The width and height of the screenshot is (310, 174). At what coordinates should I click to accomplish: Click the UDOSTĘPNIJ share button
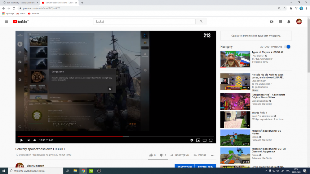tap(180, 155)
